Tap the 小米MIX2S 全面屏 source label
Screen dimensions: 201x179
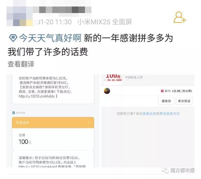pos(105,22)
